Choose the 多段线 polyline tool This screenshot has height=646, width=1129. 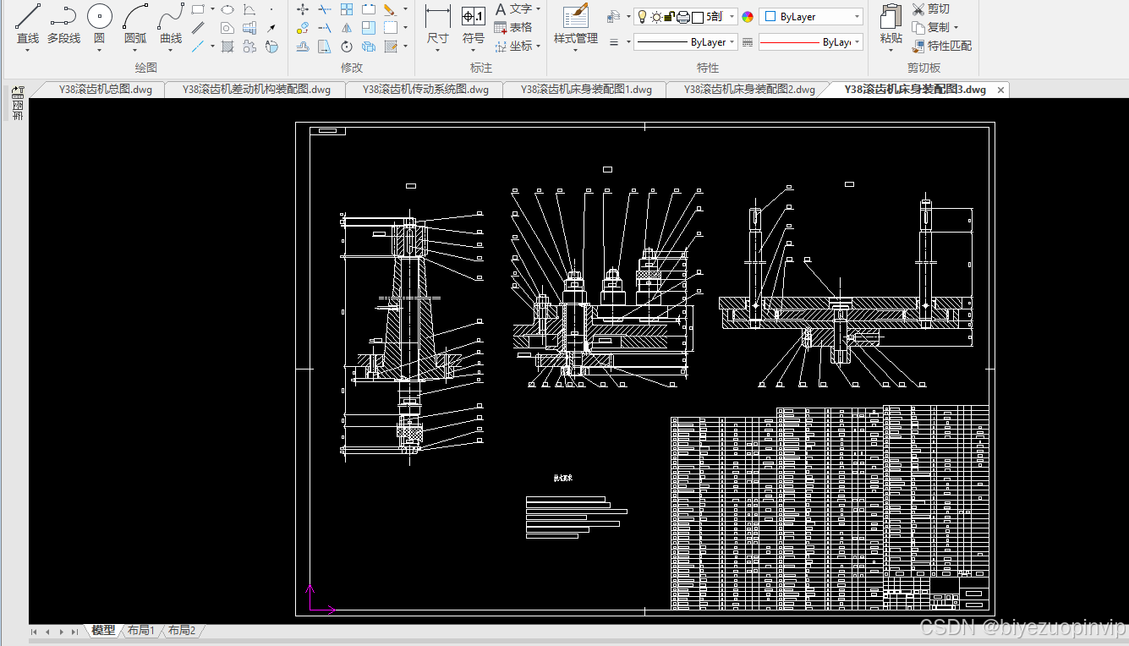tap(63, 17)
